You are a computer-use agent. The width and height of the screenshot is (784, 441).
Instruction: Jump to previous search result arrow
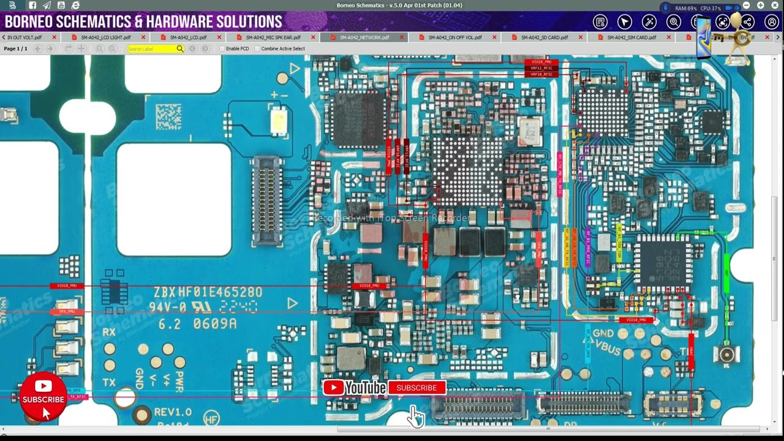(x=192, y=48)
